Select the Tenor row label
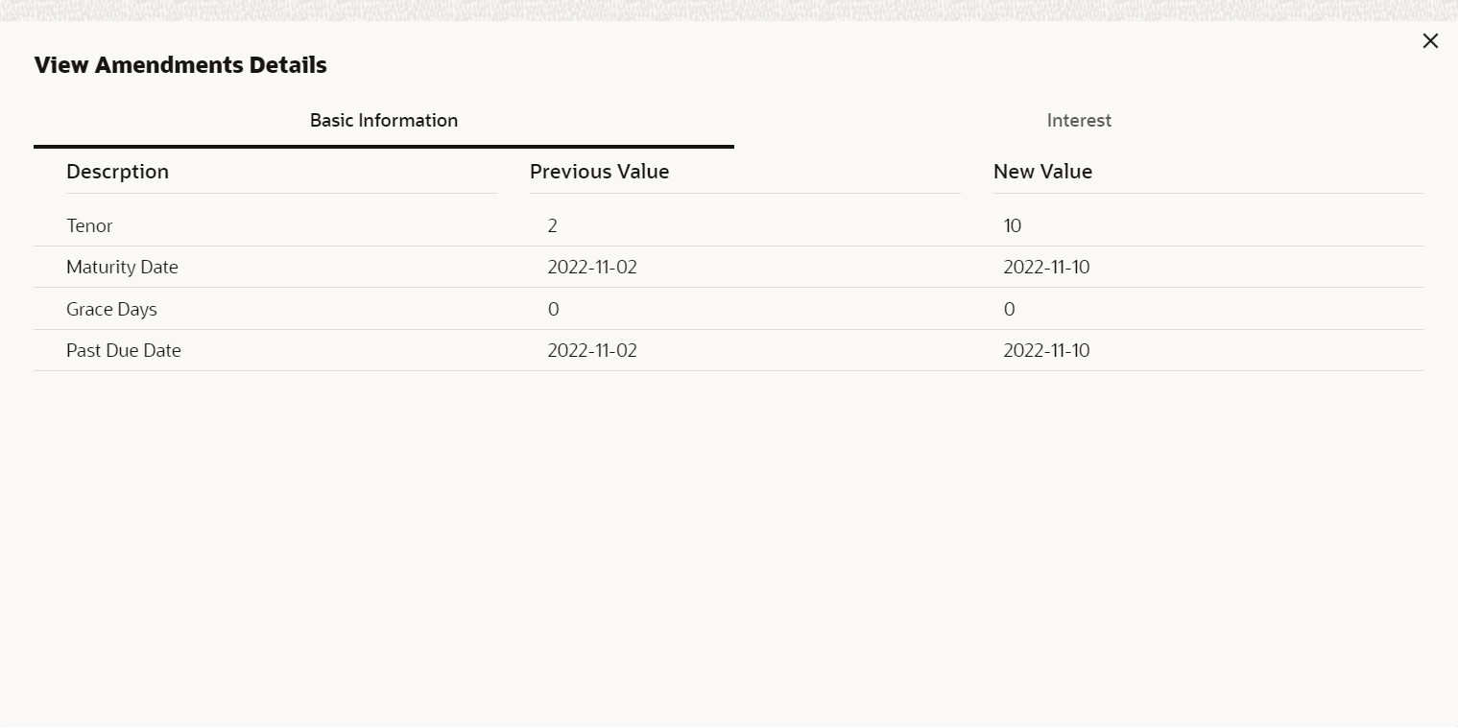 click(89, 226)
